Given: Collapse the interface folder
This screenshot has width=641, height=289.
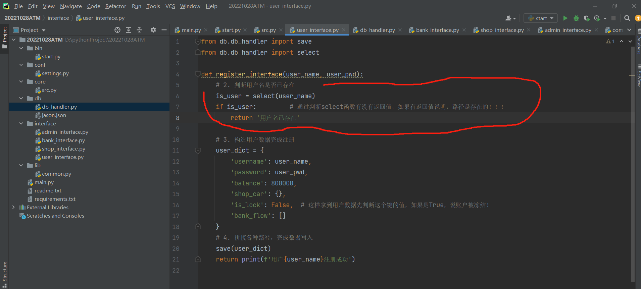Looking at the screenshot, I should point(21,123).
